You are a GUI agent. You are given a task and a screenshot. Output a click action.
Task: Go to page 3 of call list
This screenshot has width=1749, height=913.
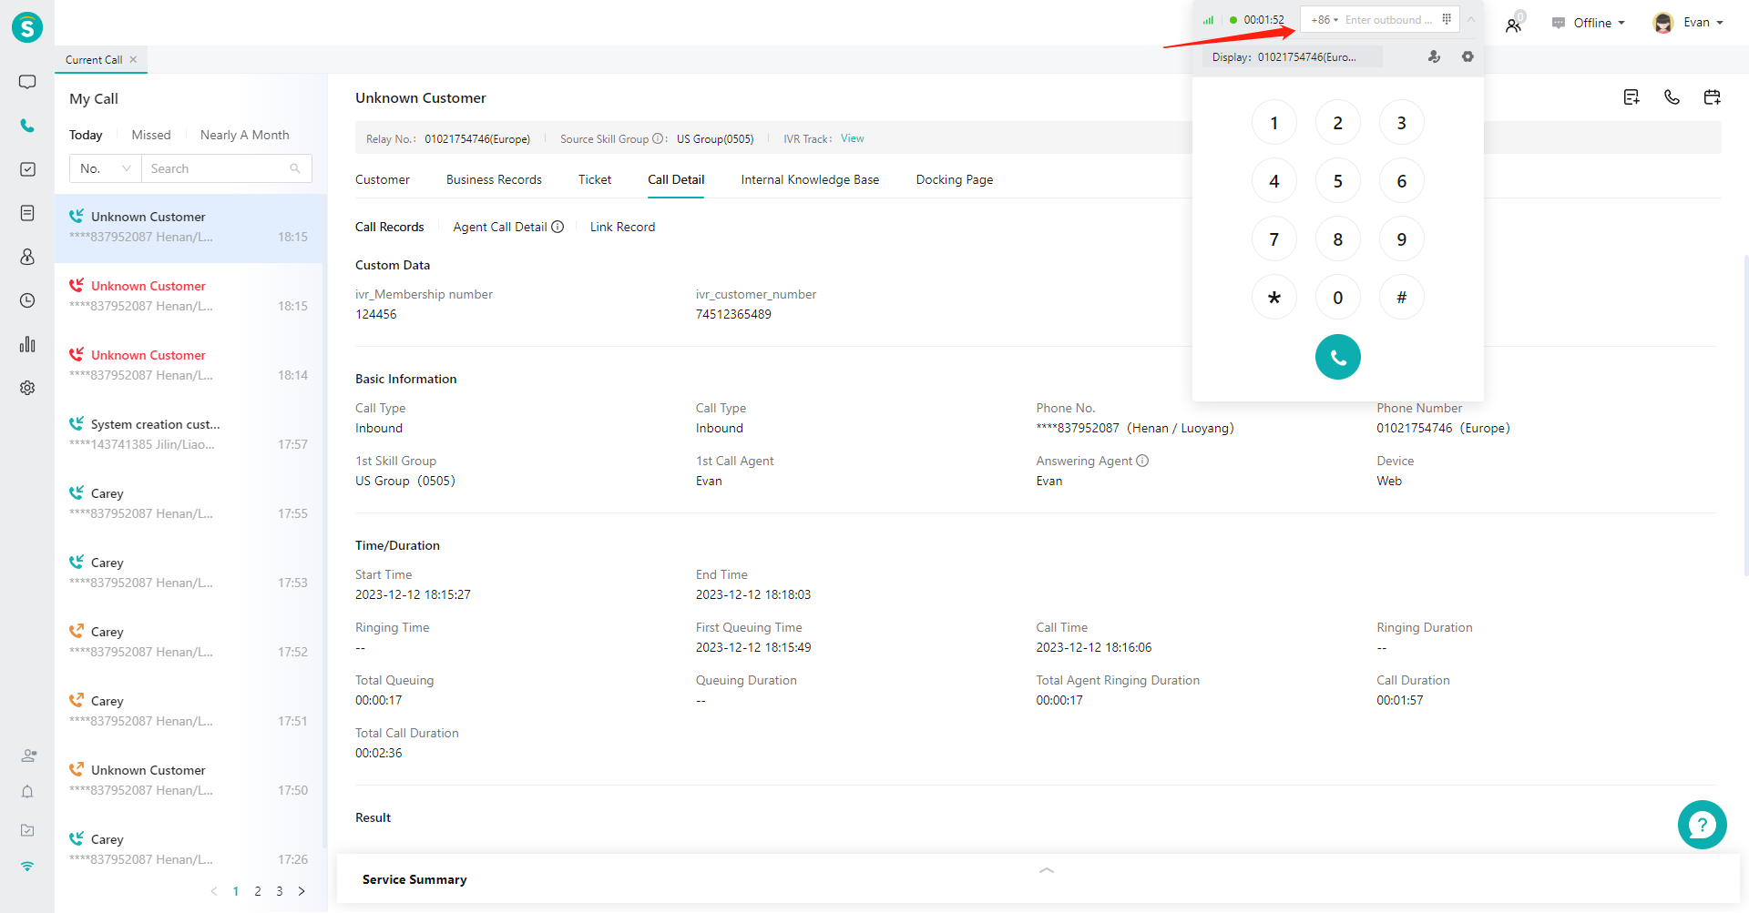pyautogui.click(x=280, y=891)
